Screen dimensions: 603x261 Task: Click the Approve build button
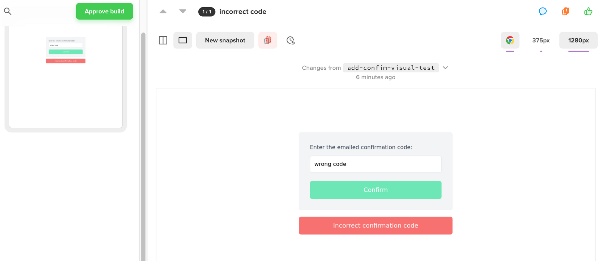point(104,11)
